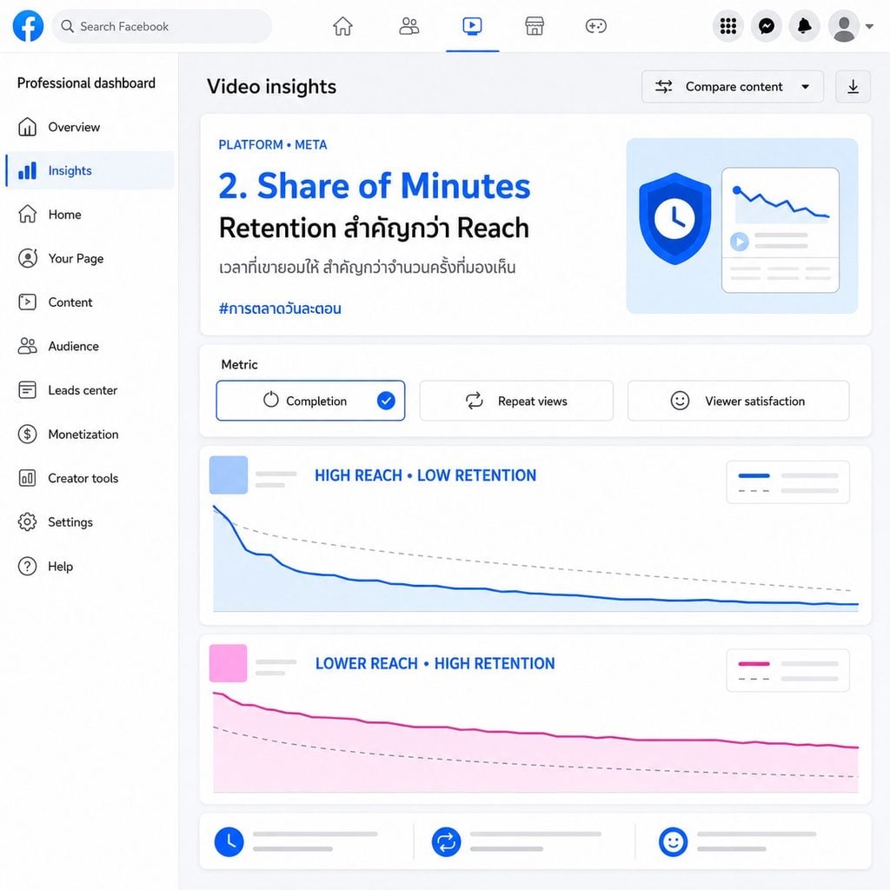Screen dimensions: 890x890
Task: Click the Lower Reach High Retention title
Action: pyautogui.click(x=435, y=663)
